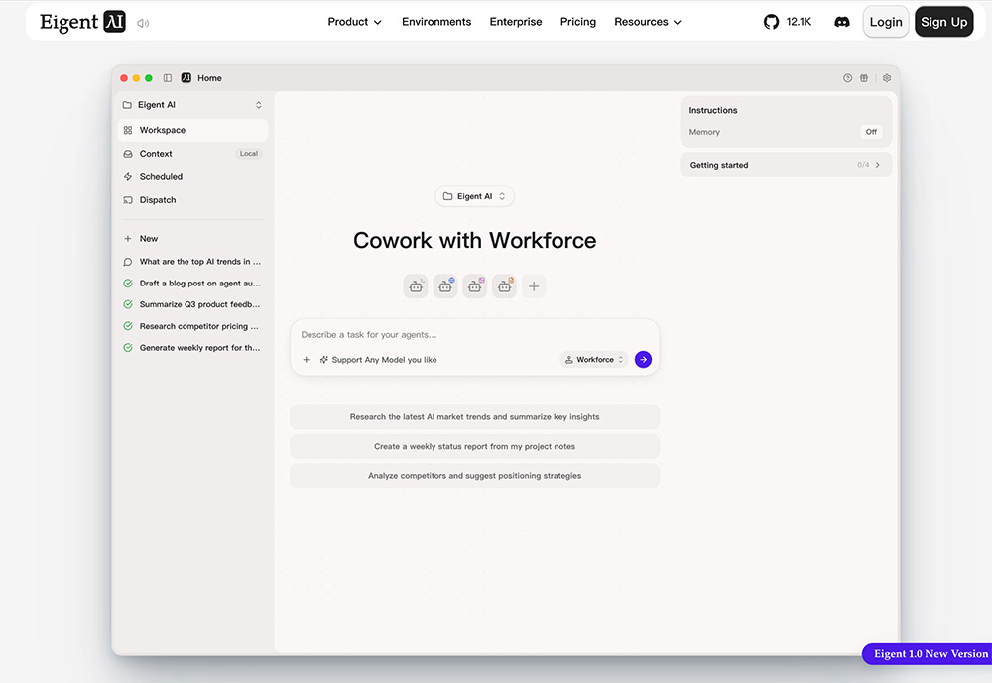This screenshot has height=683, width=992.
Task: Click the gift icon in title bar
Action: pos(864,78)
